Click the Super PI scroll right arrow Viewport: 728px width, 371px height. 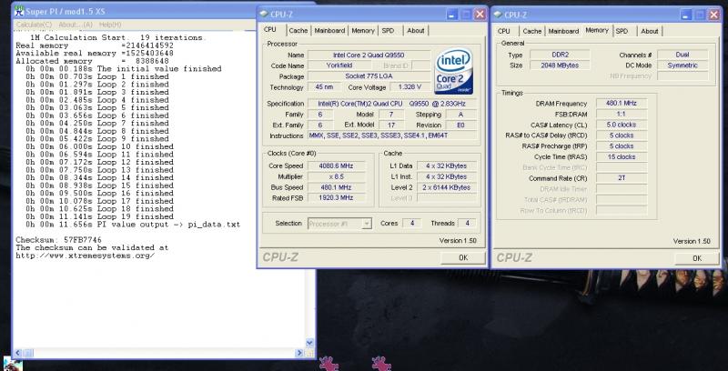point(300,354)
